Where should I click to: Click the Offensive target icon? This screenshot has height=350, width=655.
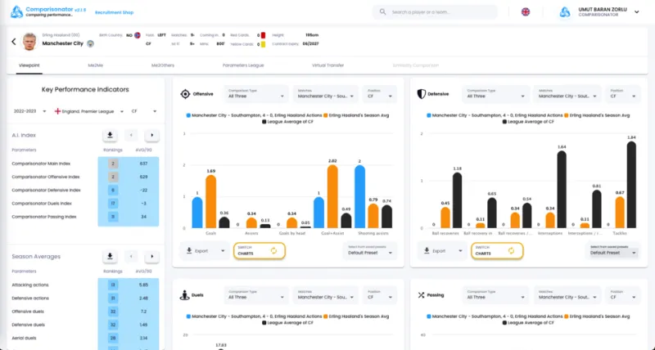click(x=185, y=94)
